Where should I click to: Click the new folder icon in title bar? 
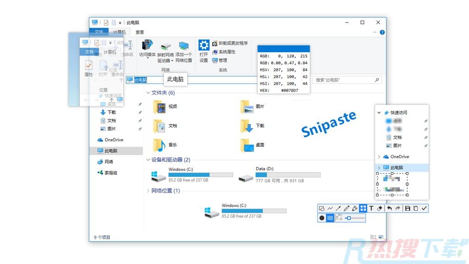114,22
